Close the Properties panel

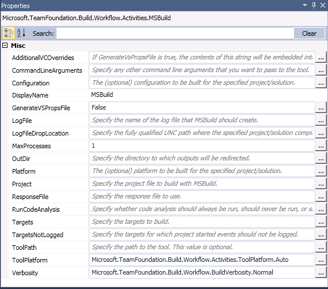[x=323, y=5]
